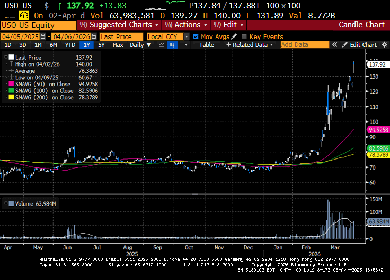This screenshot has height=280, width=390.
Task: Click the collapse double-arrow icon beside Edit Chart
Action: point(334,45)
